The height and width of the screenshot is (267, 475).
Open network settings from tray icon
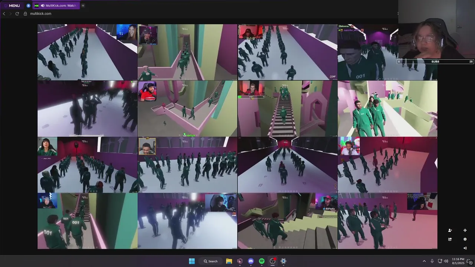pyautogui.click(x=440, y=261)
